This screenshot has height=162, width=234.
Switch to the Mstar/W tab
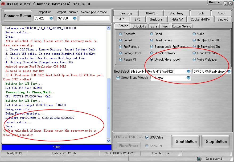pos(177,19)
